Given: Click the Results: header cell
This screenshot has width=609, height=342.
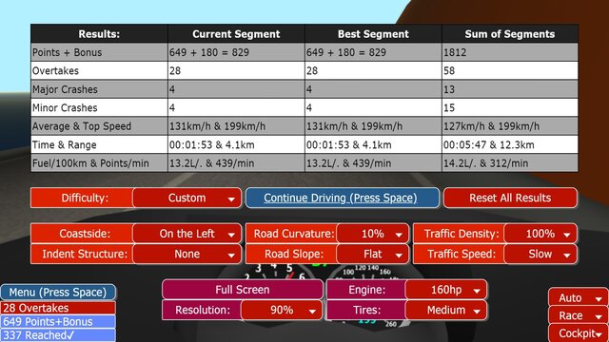Looking at the screenshot, I should pyautogui.click(x=99, y=34).
